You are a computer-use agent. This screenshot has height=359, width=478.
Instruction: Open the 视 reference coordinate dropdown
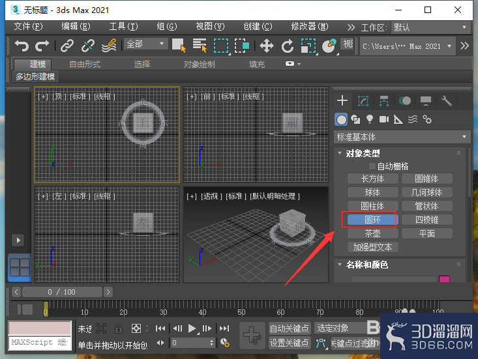coord(348,44)
